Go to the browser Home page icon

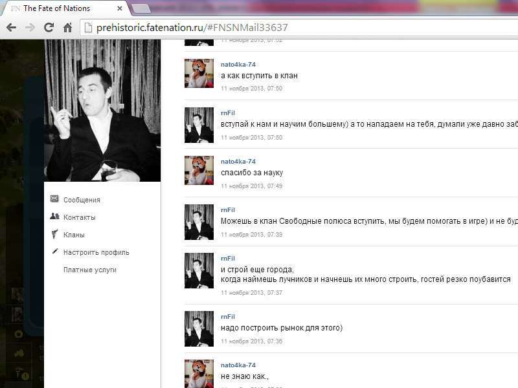(67, 28)
